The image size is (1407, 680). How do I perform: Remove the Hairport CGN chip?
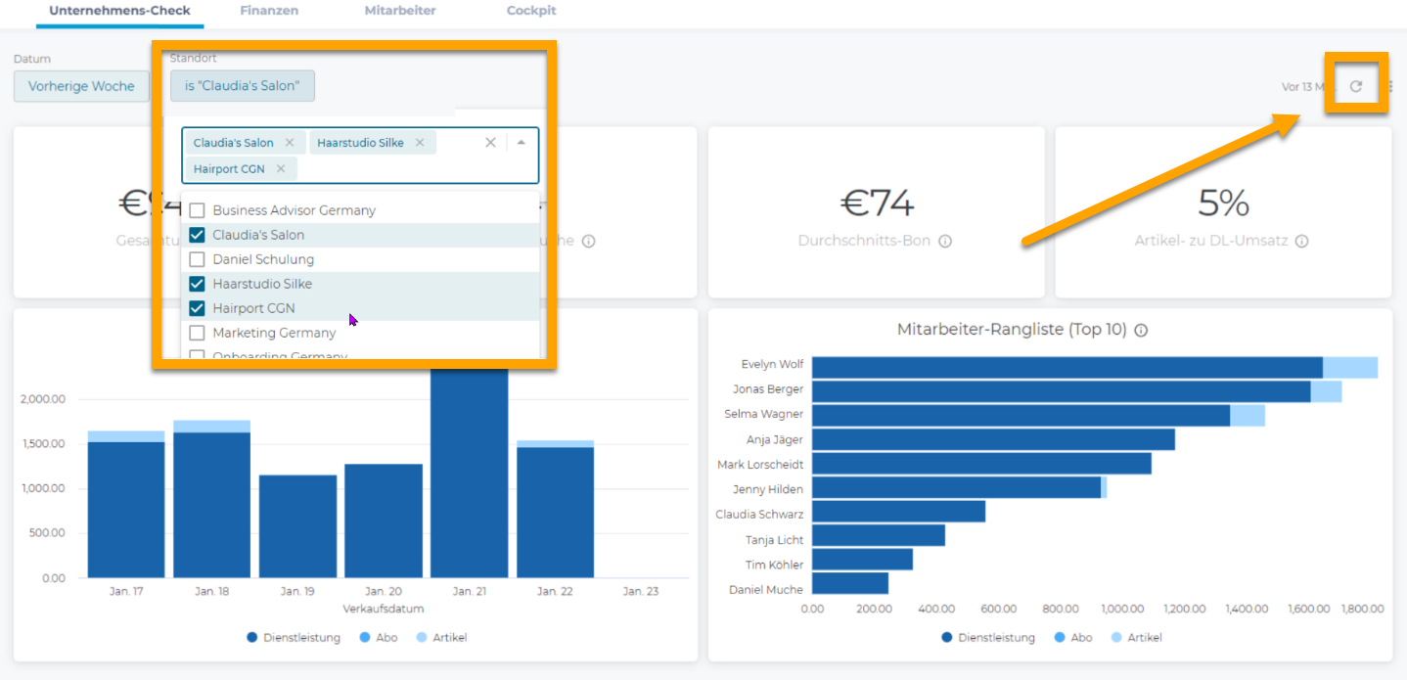coord(281,168)
